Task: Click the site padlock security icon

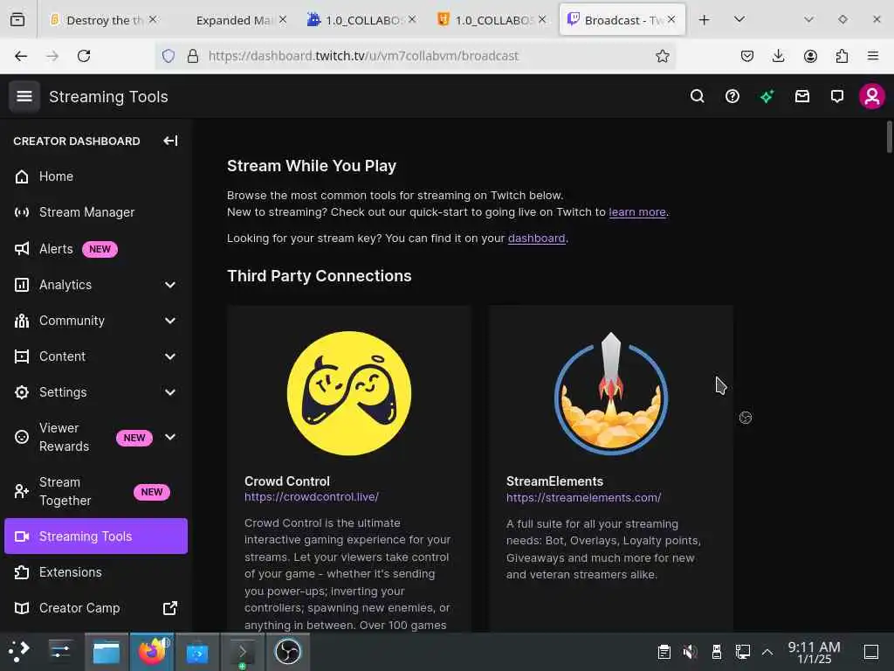Action: point(193,56)
